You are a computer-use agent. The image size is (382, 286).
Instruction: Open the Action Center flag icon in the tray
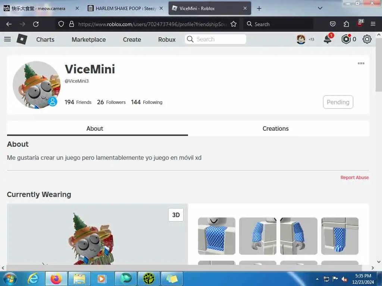pos(335,279)
